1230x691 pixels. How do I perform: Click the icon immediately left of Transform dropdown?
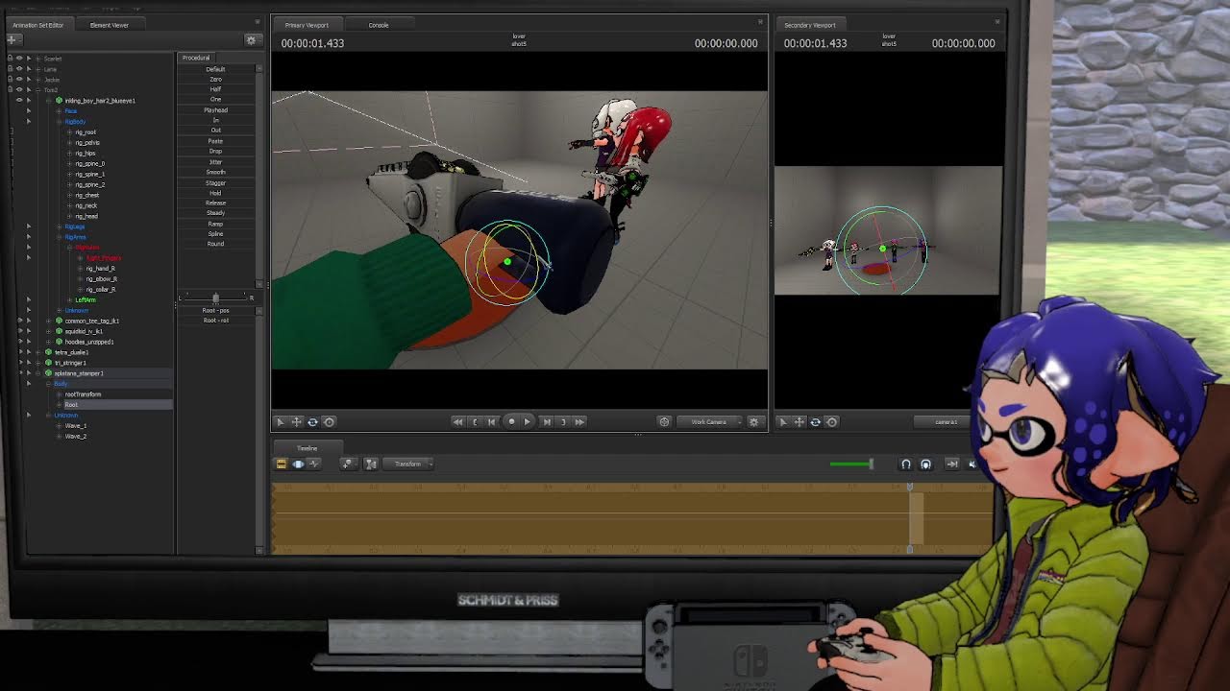pos(371,464)
